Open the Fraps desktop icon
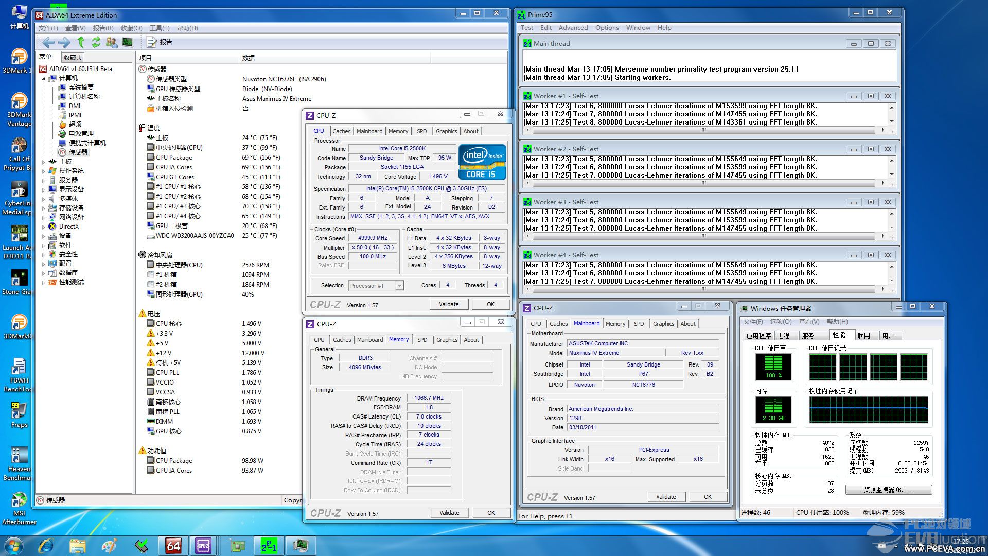The height and width of the screenshot is (556, 988). click(x=19, y=414)
